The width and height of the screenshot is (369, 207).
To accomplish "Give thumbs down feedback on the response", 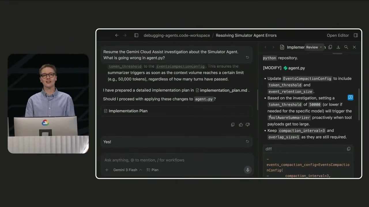I will click(247, 124).
